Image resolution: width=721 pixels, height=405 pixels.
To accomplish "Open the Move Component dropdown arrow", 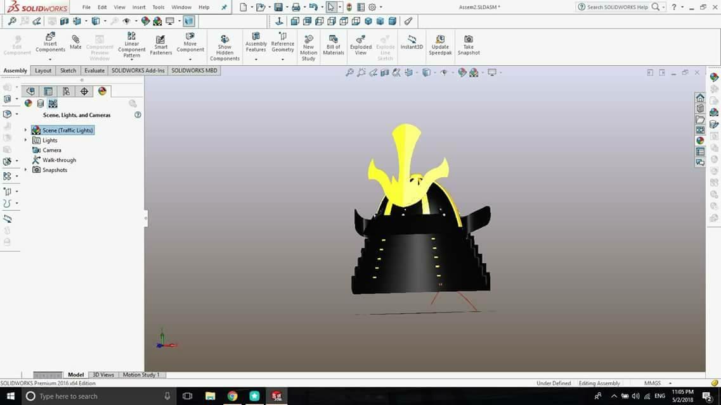I will click(190, 59).
